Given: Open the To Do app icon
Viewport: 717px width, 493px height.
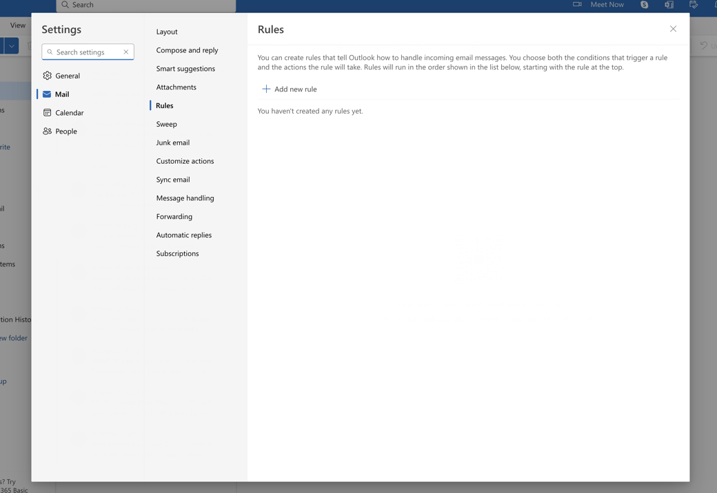Looking at the screenshot, I should click(x=694, y=4).
